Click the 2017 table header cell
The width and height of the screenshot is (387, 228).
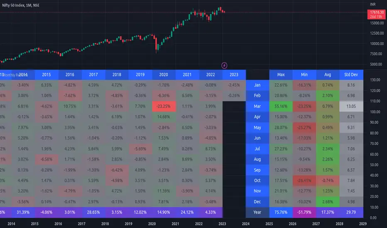[x=93, y=75]
